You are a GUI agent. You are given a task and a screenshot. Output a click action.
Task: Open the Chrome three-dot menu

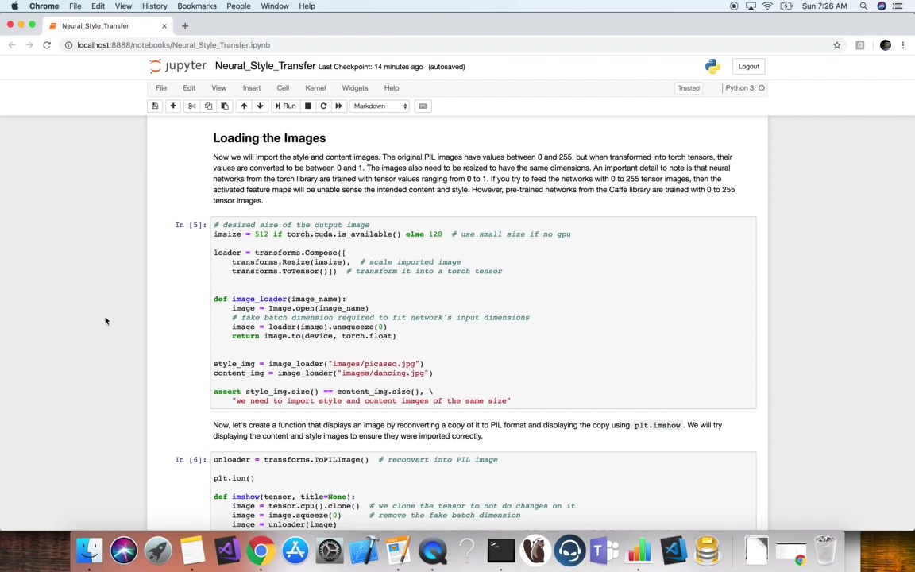pos(903,45)
